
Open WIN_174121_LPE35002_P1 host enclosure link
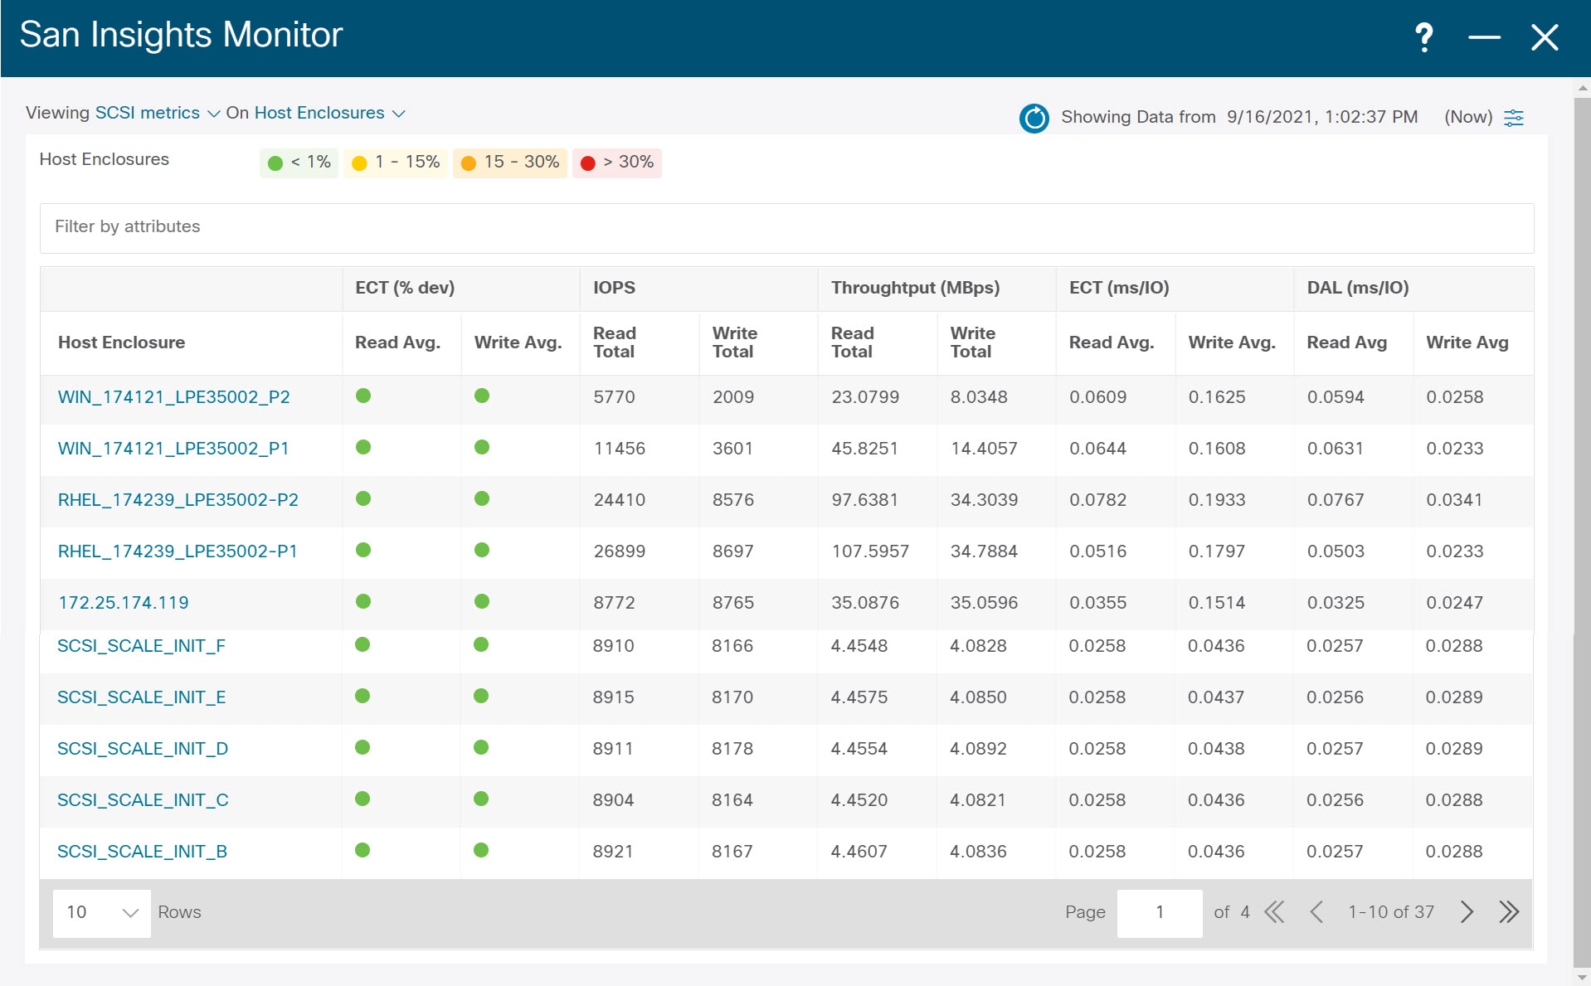173,449
